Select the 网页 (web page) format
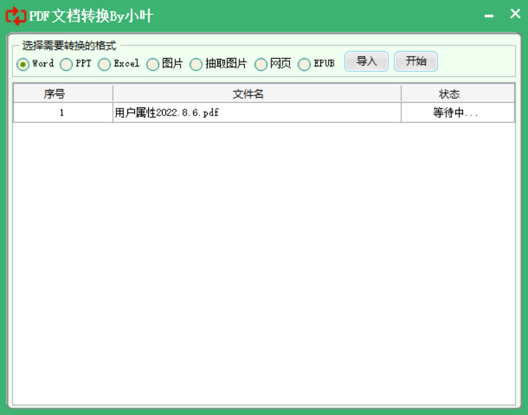The image size is (528, 415). (x=261, y=64)
